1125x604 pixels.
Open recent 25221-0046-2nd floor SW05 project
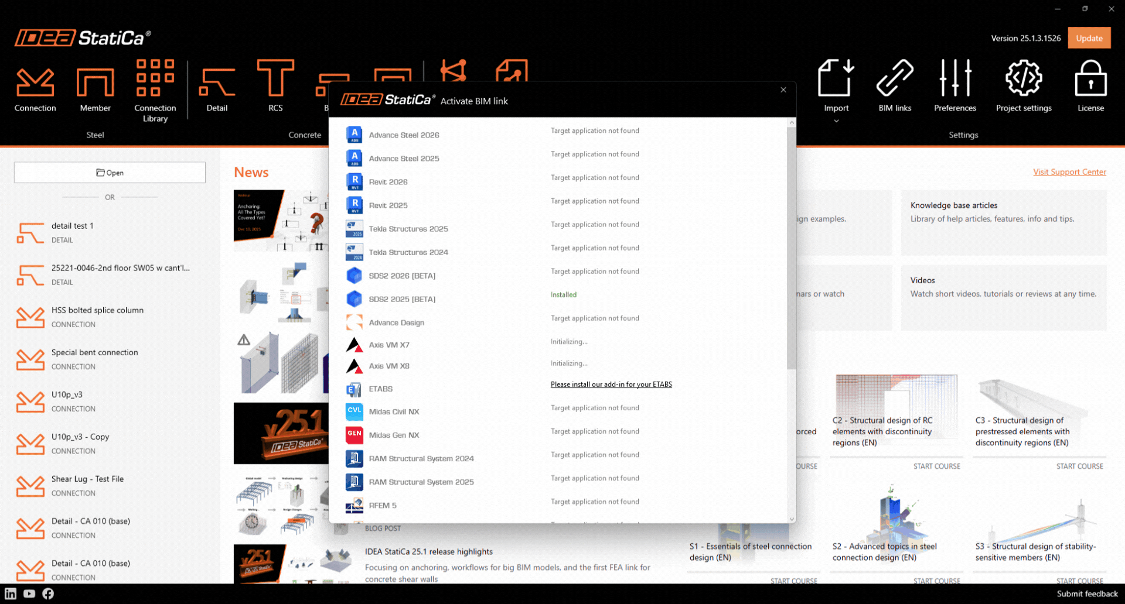[110, 274]
